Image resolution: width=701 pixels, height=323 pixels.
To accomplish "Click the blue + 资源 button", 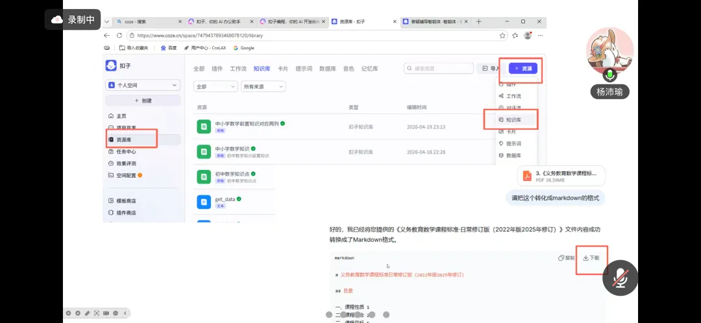I will (x=523, y=68).
